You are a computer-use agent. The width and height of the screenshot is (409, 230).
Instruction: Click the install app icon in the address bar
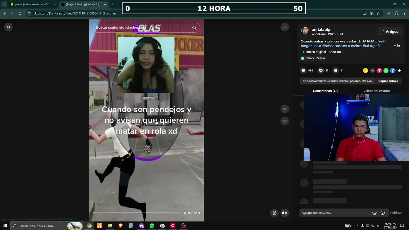click(x=365, y=13)
